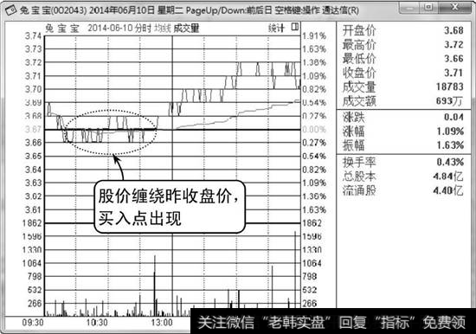Click the 成交量 value 18783

[x=449, y=87]
